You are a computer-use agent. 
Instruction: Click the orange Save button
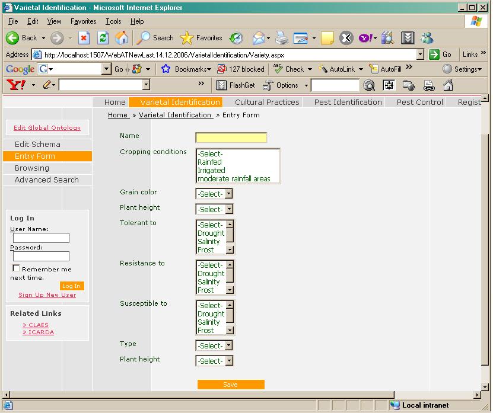point(230,385)
